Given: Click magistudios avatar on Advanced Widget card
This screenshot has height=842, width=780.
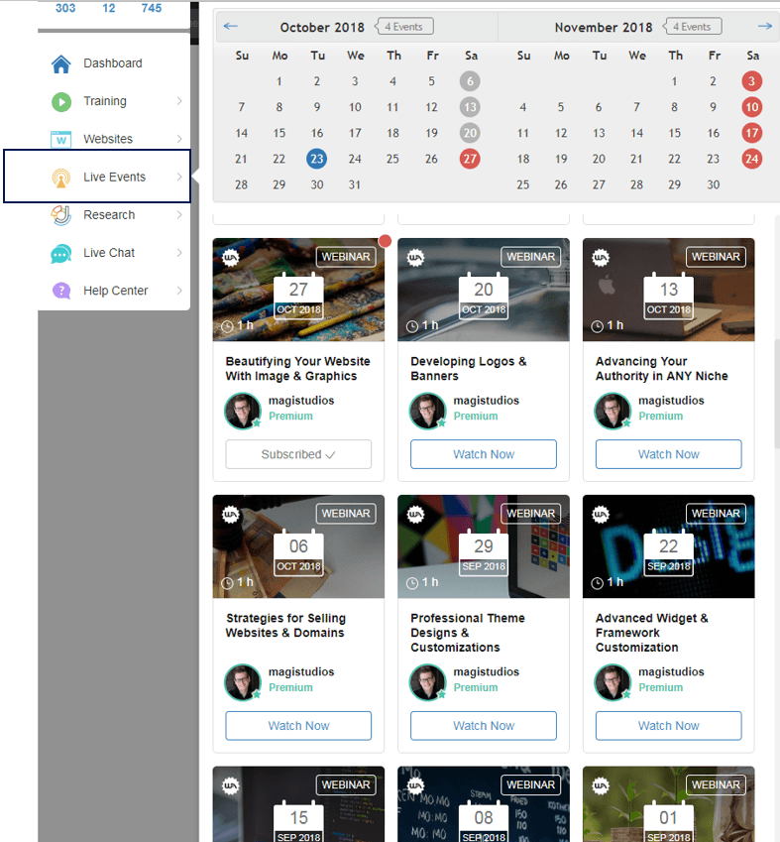Looking at the screenshot, I should point(613,682).
